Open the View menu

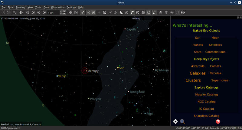(x=30, y=7)
